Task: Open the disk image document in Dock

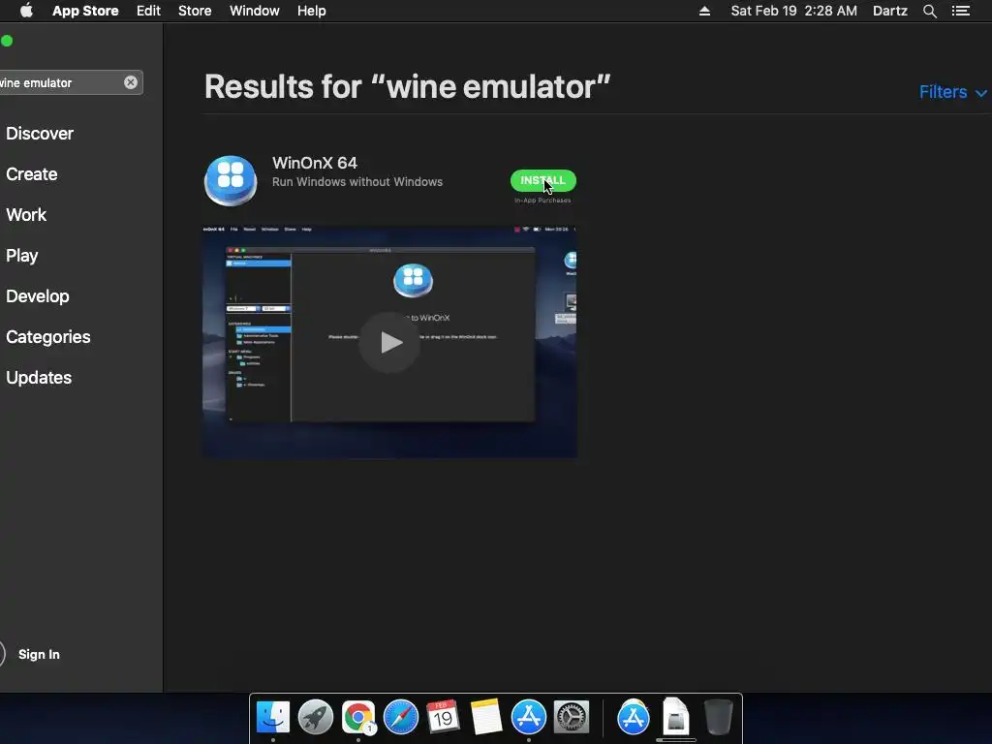Action: [x=675, y=716]
